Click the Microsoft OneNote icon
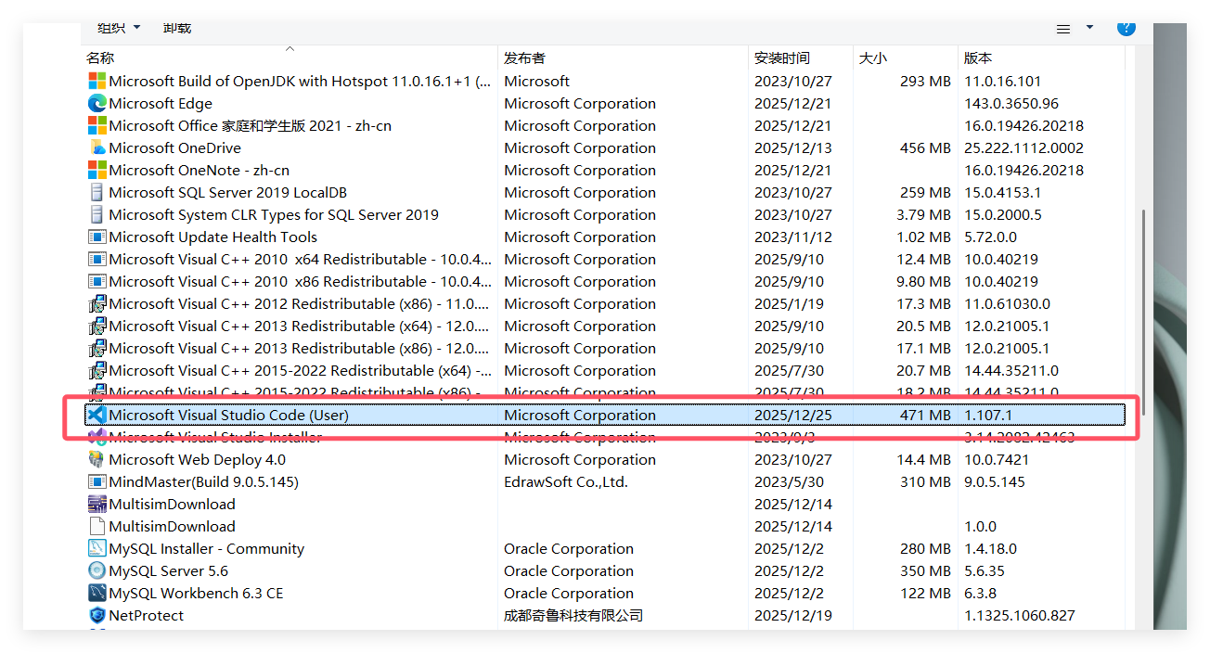 click(x=97, y=171)
